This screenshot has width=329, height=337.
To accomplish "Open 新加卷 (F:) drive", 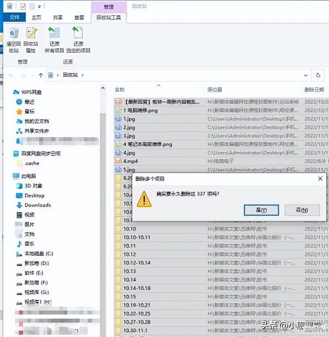I will coord(36,282).
